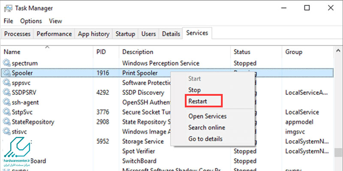Click the gear icon beside Spooler service

click(x=6, y=73)
